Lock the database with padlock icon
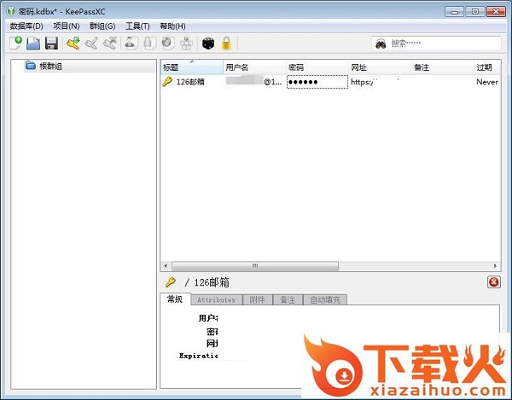Screen dimensions: 512x400 (226, 43)
